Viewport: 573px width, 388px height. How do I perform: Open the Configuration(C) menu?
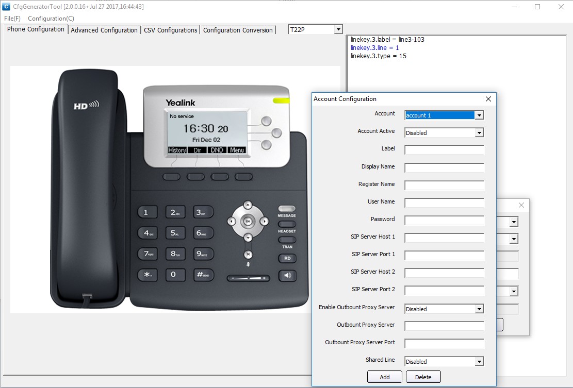tap(51, 18)
